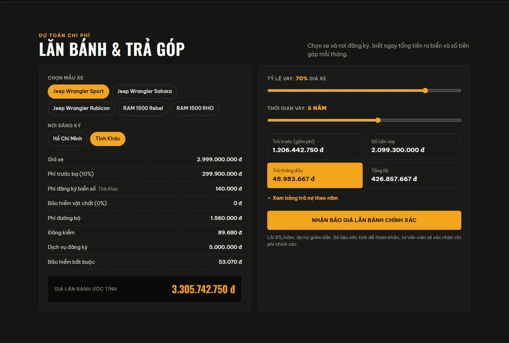Click Bảo hiểm bắt buộc label
This screenshot has width=509, height=343.
pyautogui.click(x=71, y=262)
